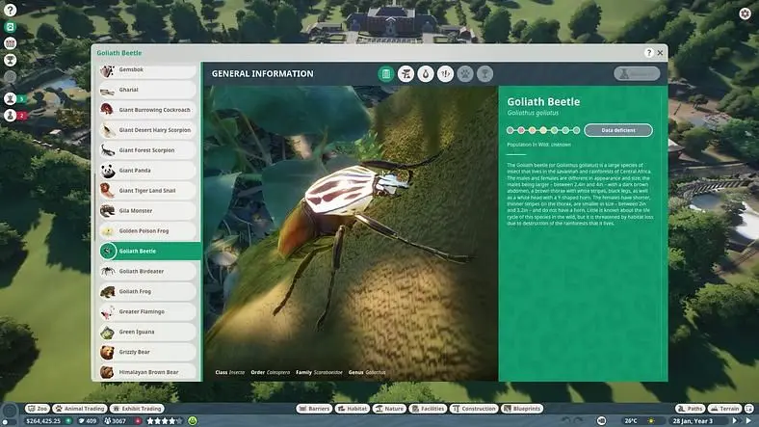Select the highlighted Goliath Beetle entry
Image resolution: width=759 pixels, height=427 pixels.
(149, 252)
